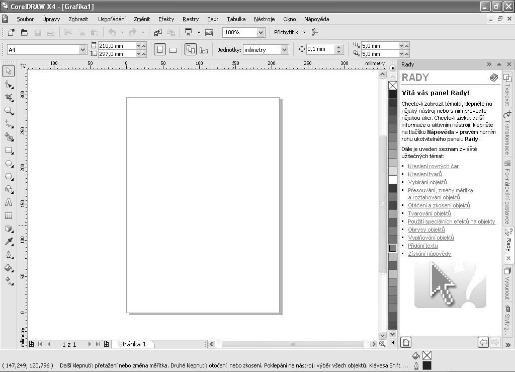Click the no-color X swatch in palette
515x372 pixels.
point(393,86)
